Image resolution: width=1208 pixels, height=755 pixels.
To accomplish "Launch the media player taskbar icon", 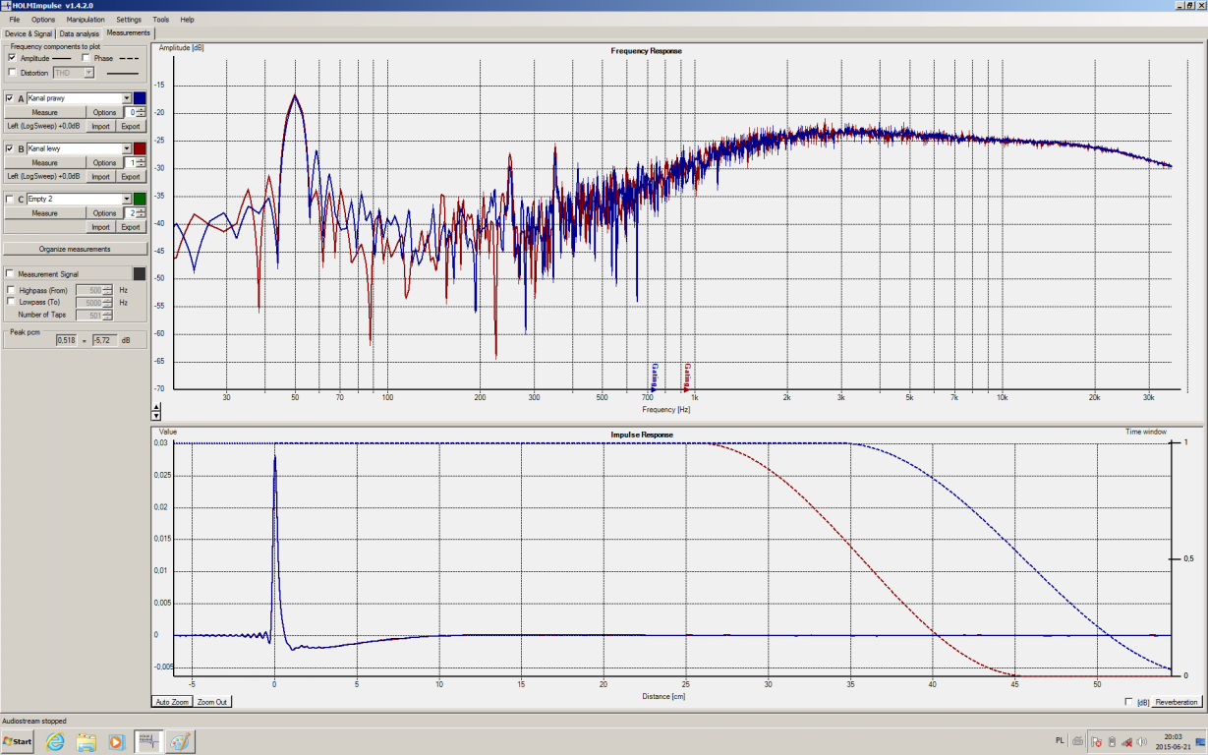I will pyautogui.click(x=116, y=742).
